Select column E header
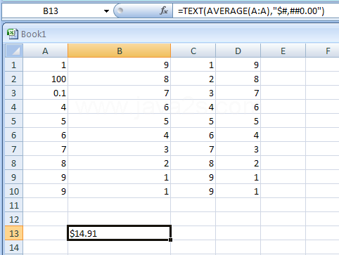 283,51
